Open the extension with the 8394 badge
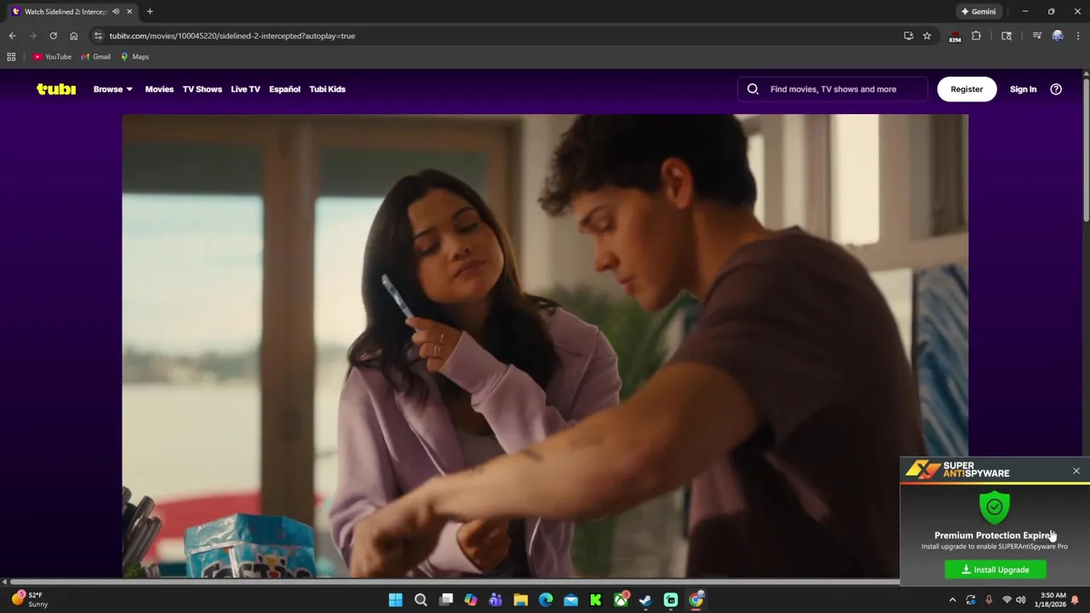Image resolution: width=1090 pixels, height=613 pixels. click(955, 37)
